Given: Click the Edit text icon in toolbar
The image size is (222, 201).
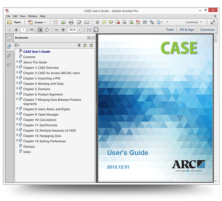Looking at the screenshot, I should tap(79, 22).
